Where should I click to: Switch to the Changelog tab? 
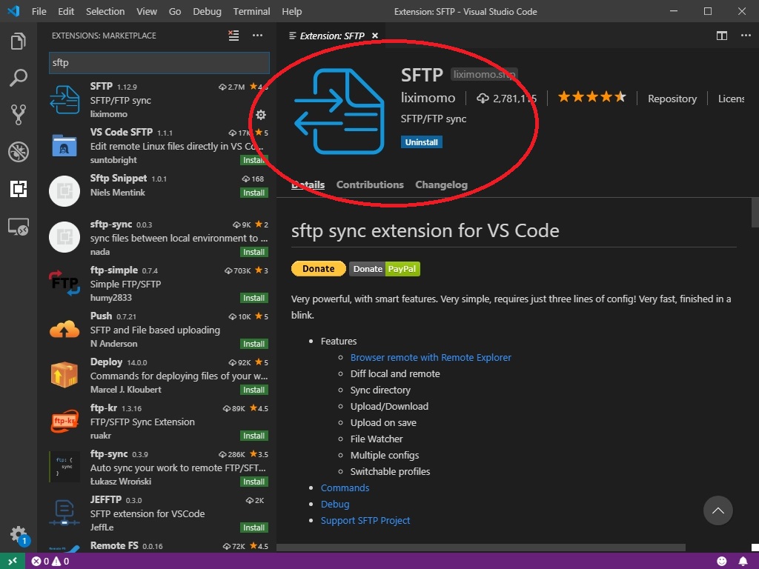(441, 184)
